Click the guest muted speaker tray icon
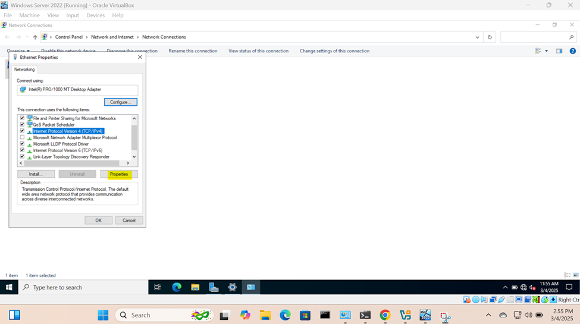This screenshot has height=324, width=580. coord(532,287)
